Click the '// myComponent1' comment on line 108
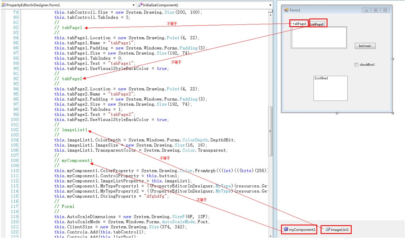 (74, 161)
